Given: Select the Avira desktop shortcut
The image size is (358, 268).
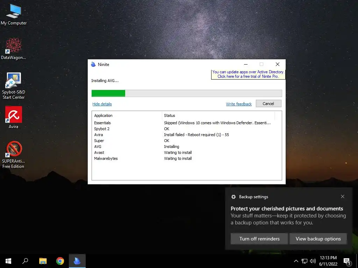Looking at the screenshot, I should point(14,118).
